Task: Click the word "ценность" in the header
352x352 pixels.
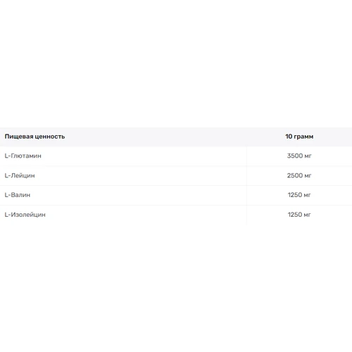Action: click(x=50, y=137)
